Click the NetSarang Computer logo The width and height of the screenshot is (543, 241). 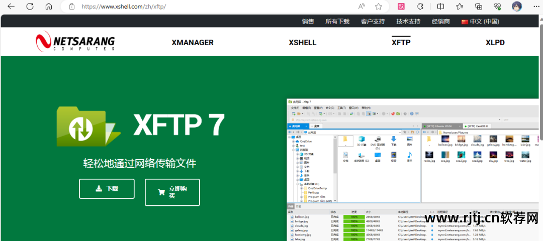(75, 42)
